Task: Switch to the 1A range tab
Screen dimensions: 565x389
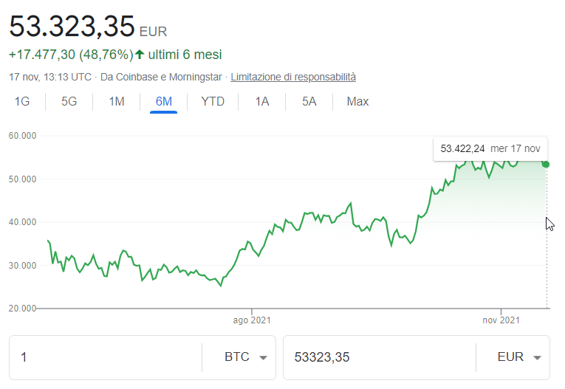Action: (x=262, y=102)
